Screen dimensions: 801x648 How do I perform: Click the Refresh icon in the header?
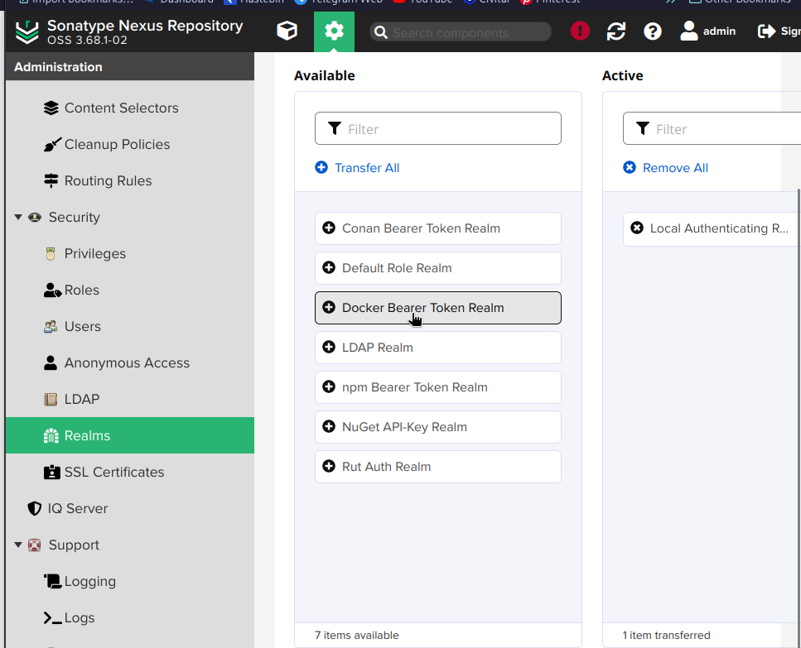tap(616, 31)
